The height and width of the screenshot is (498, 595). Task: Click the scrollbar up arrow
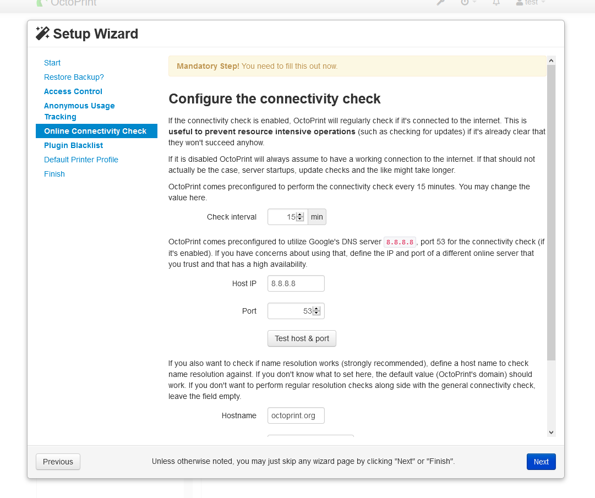click(x=552, y=61)
